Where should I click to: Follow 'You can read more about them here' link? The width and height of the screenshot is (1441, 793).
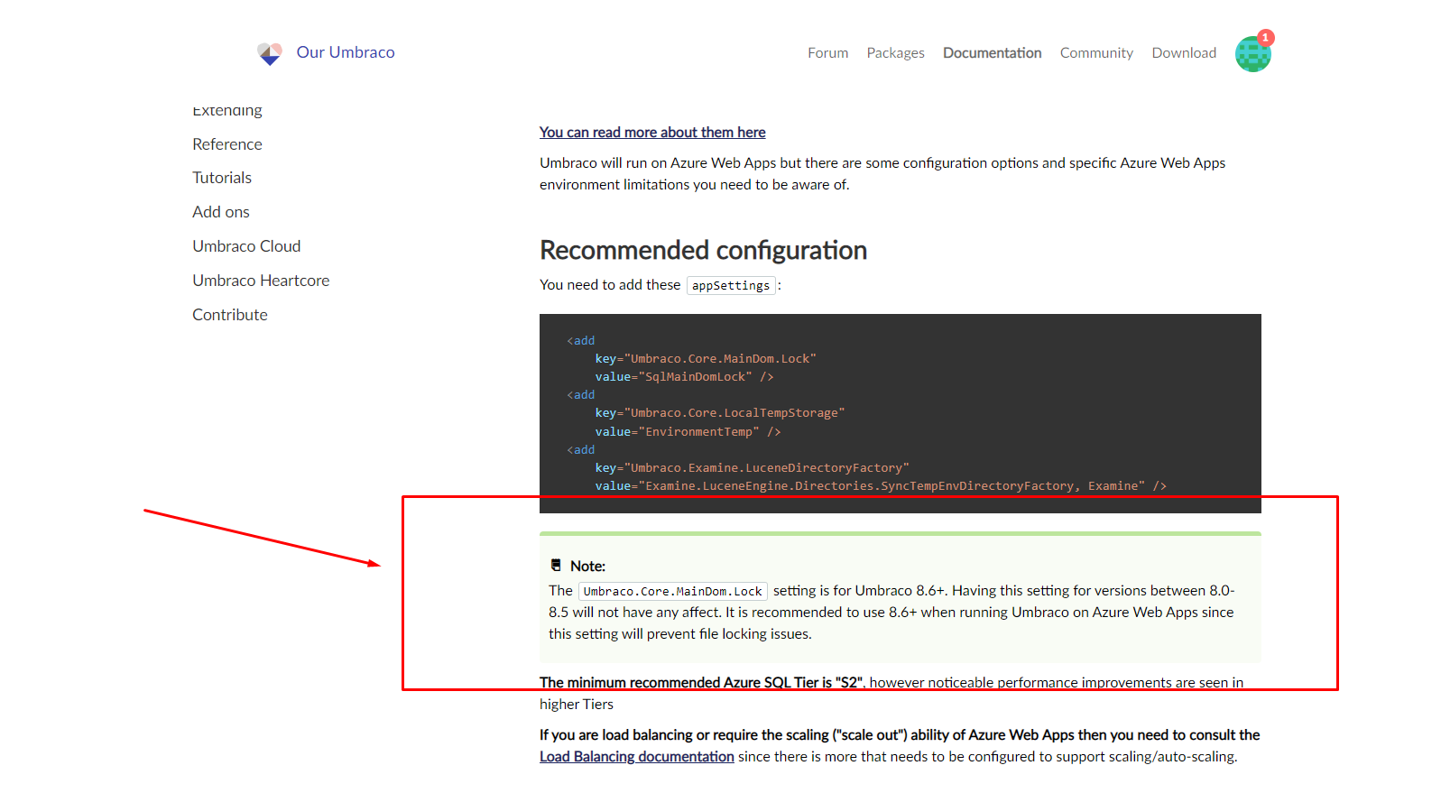coord(652,133)
